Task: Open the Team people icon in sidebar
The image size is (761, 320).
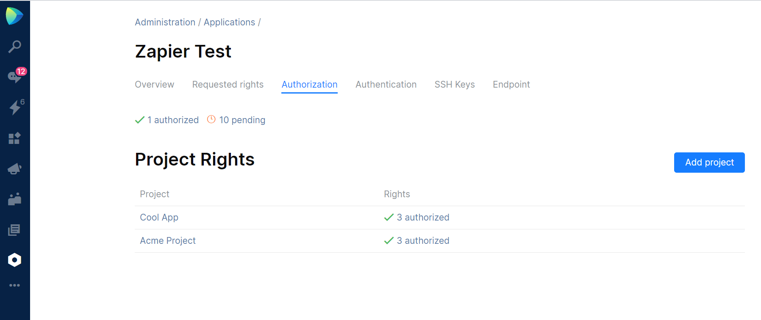Action: pos(14,199)
